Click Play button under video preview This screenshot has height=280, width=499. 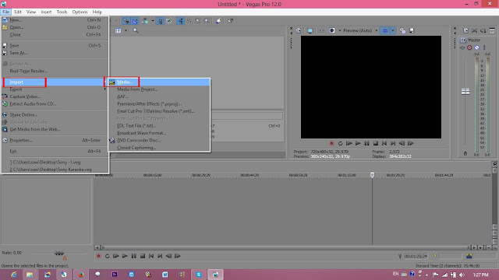click(x=358, y=143)
